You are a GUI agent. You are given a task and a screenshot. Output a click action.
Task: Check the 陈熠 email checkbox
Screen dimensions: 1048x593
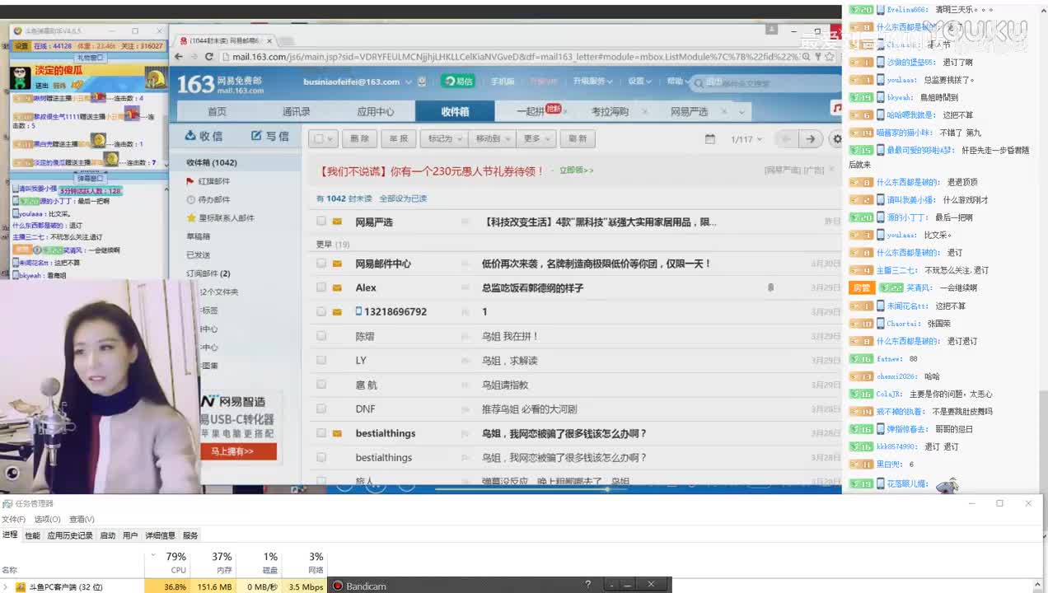coord(321,336)
